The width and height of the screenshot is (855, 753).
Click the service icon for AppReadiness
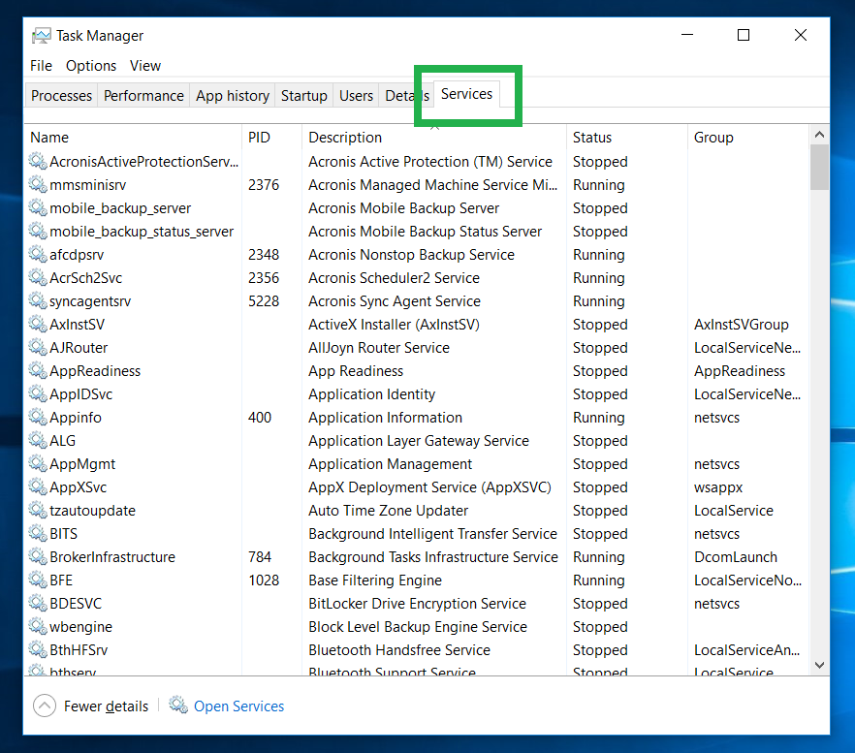(38, 371)
